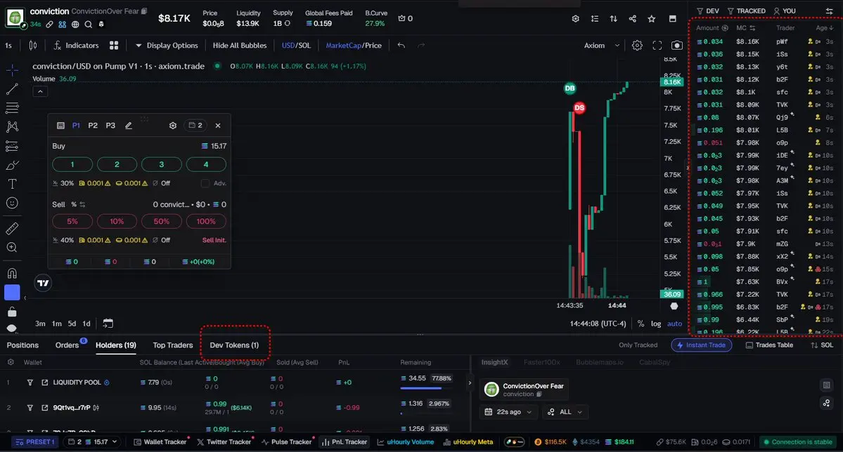Take a chart snapshot with camera icon
This screenshot has height=452, width=843.
pyautogui.click(x=677, y=46)
